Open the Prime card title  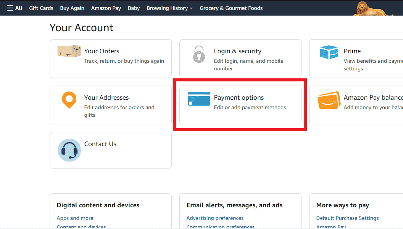click(x=352, y=51)
